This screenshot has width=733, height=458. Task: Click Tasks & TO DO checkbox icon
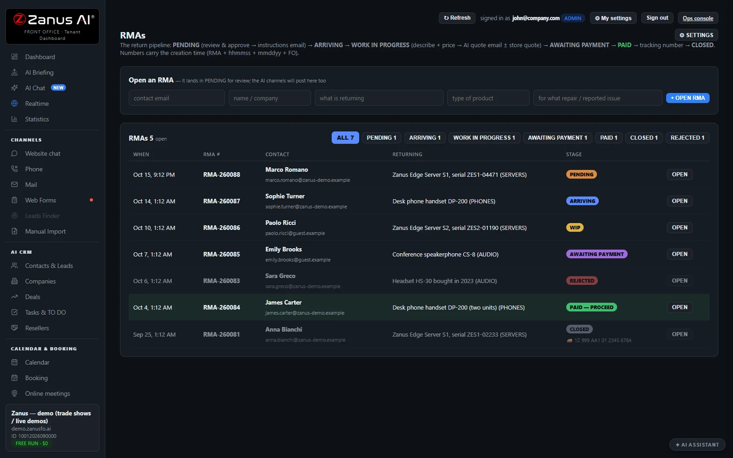click(x=14, y=312)
